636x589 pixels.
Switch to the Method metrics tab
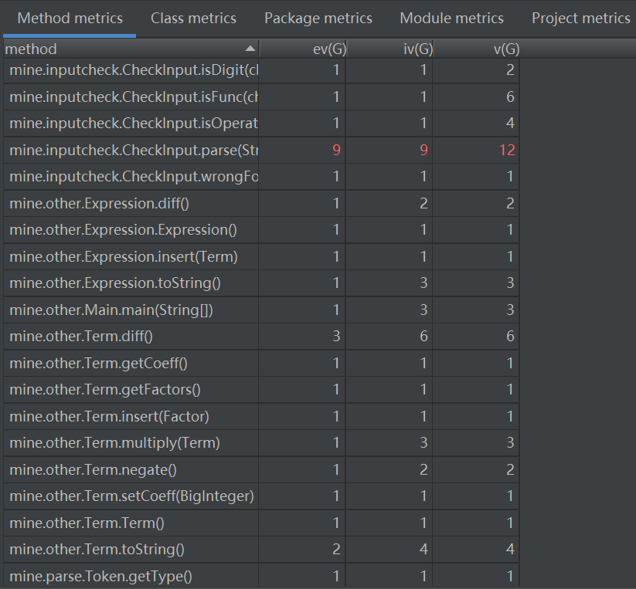pyautogui.click(x=70, y=19)
